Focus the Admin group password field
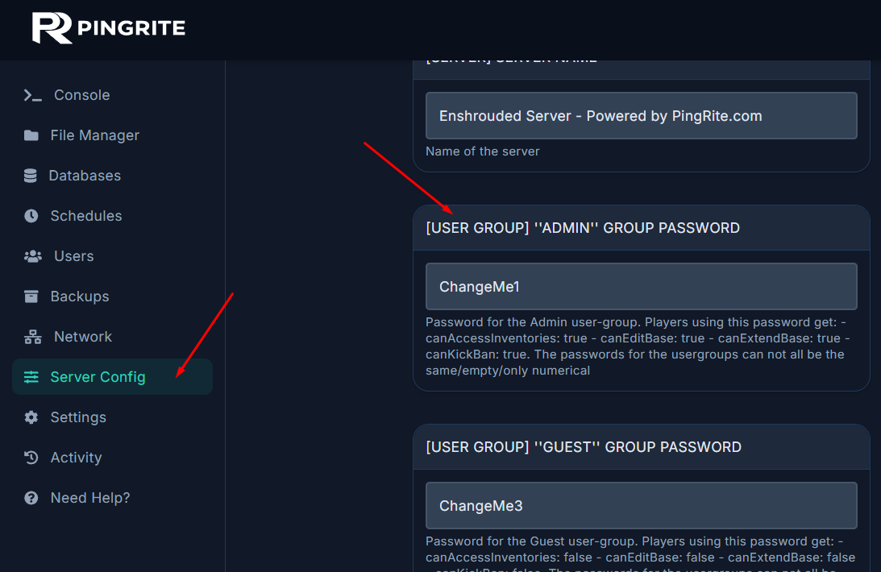Screen dimensions: 881x572 641,286
